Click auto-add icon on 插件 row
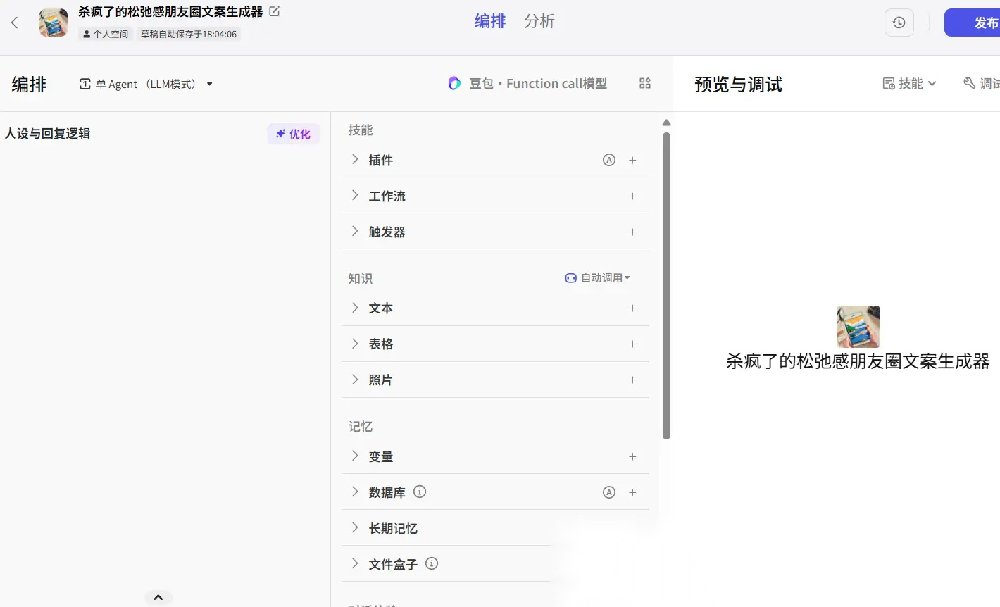Image resolution: width=1000 pixels, height=607 pixels. (609, 160)
